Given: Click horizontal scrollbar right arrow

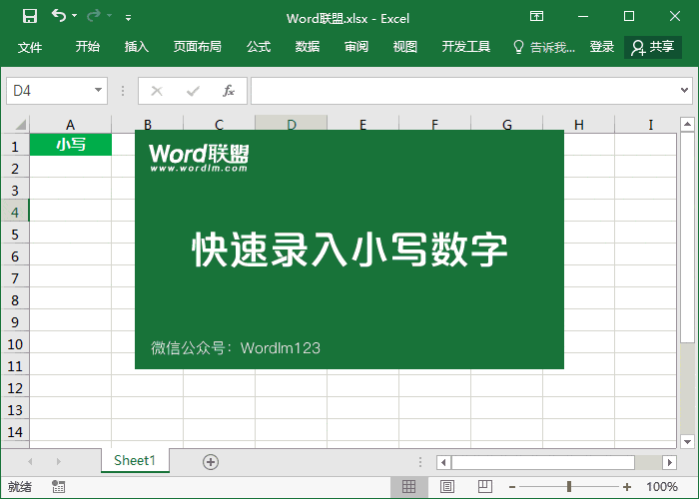Looking at the screenshot, I should coord(669,462).
